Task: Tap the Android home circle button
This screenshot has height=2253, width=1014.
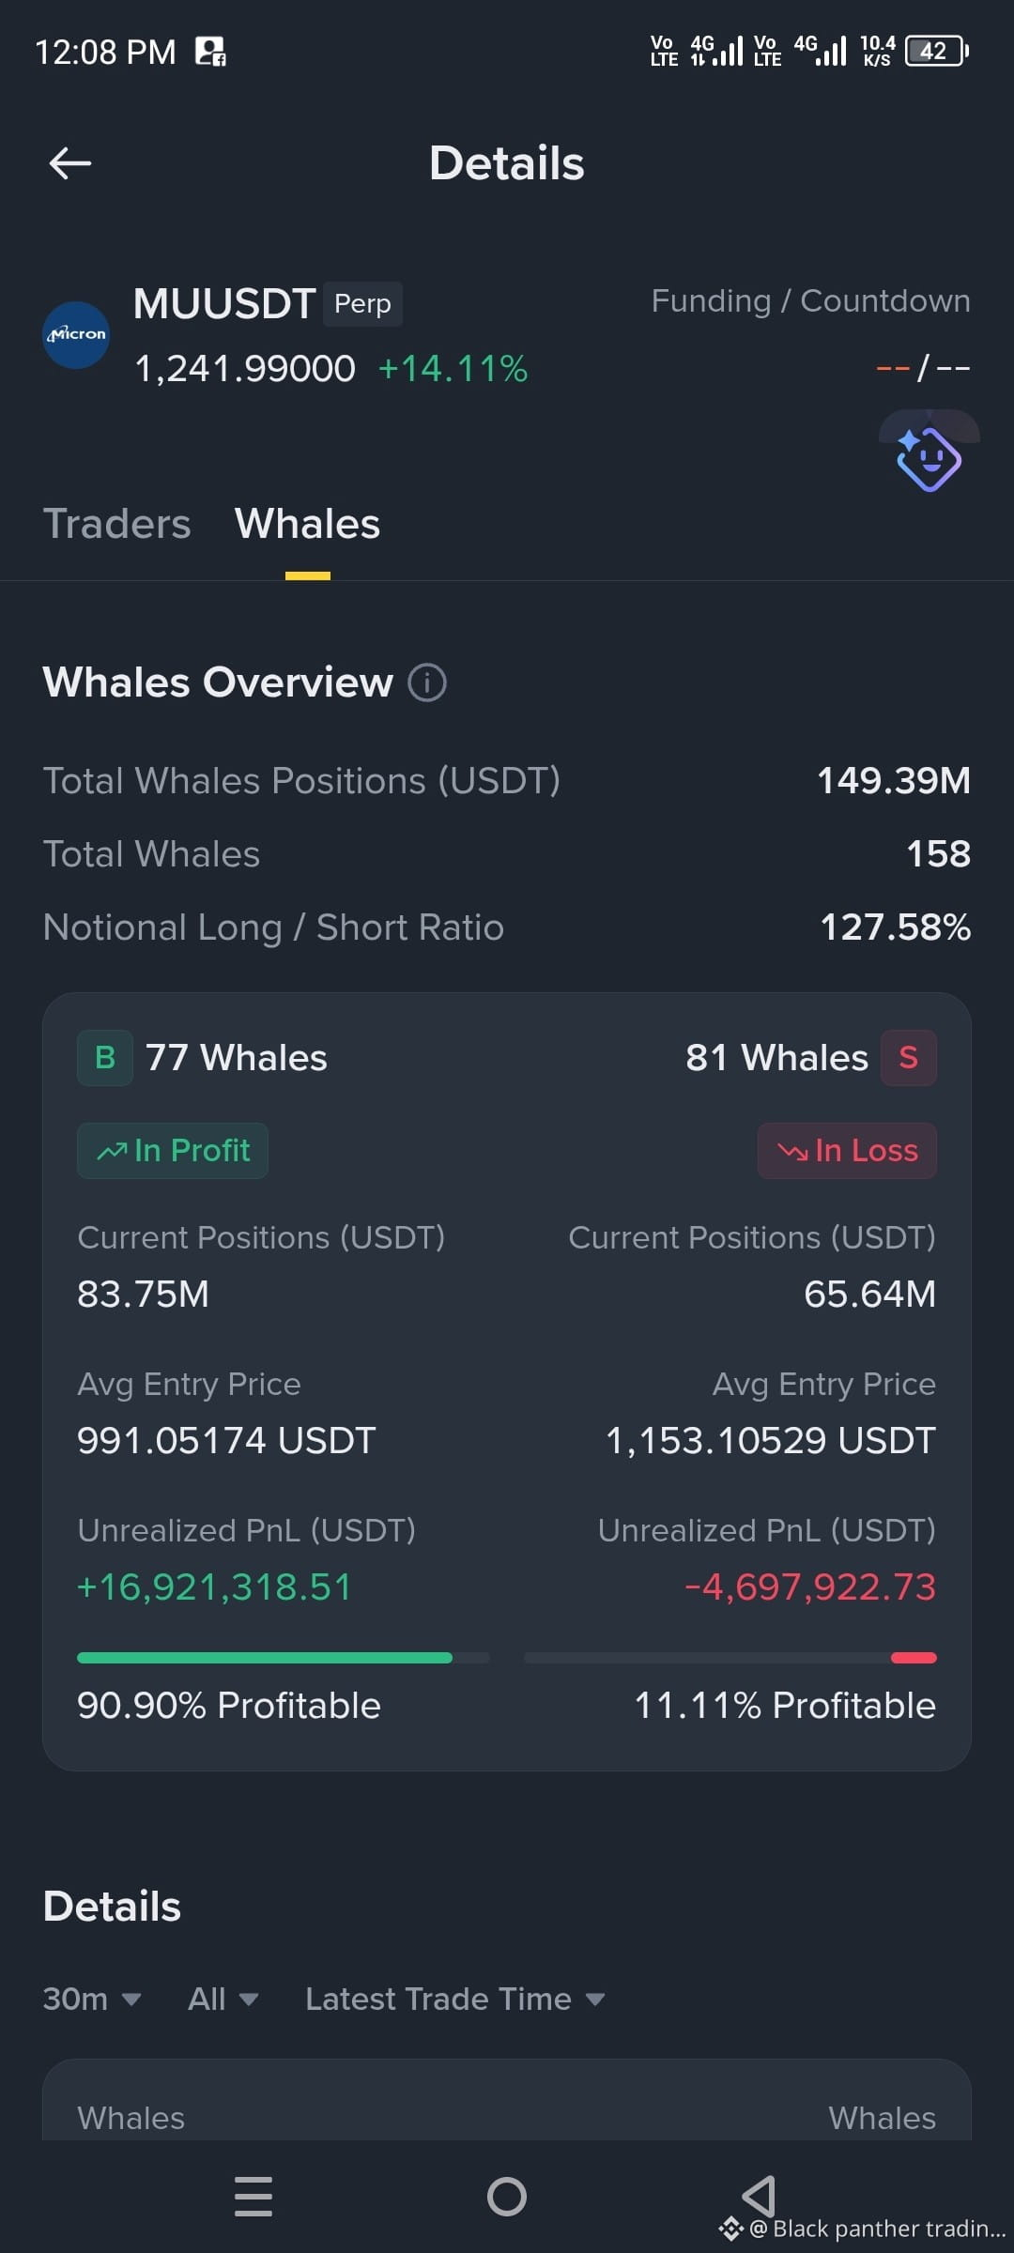Action: point(507,2197)
